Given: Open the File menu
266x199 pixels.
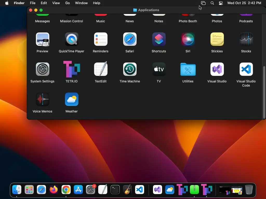Looking at the screenshot, I should click(32, 3).
